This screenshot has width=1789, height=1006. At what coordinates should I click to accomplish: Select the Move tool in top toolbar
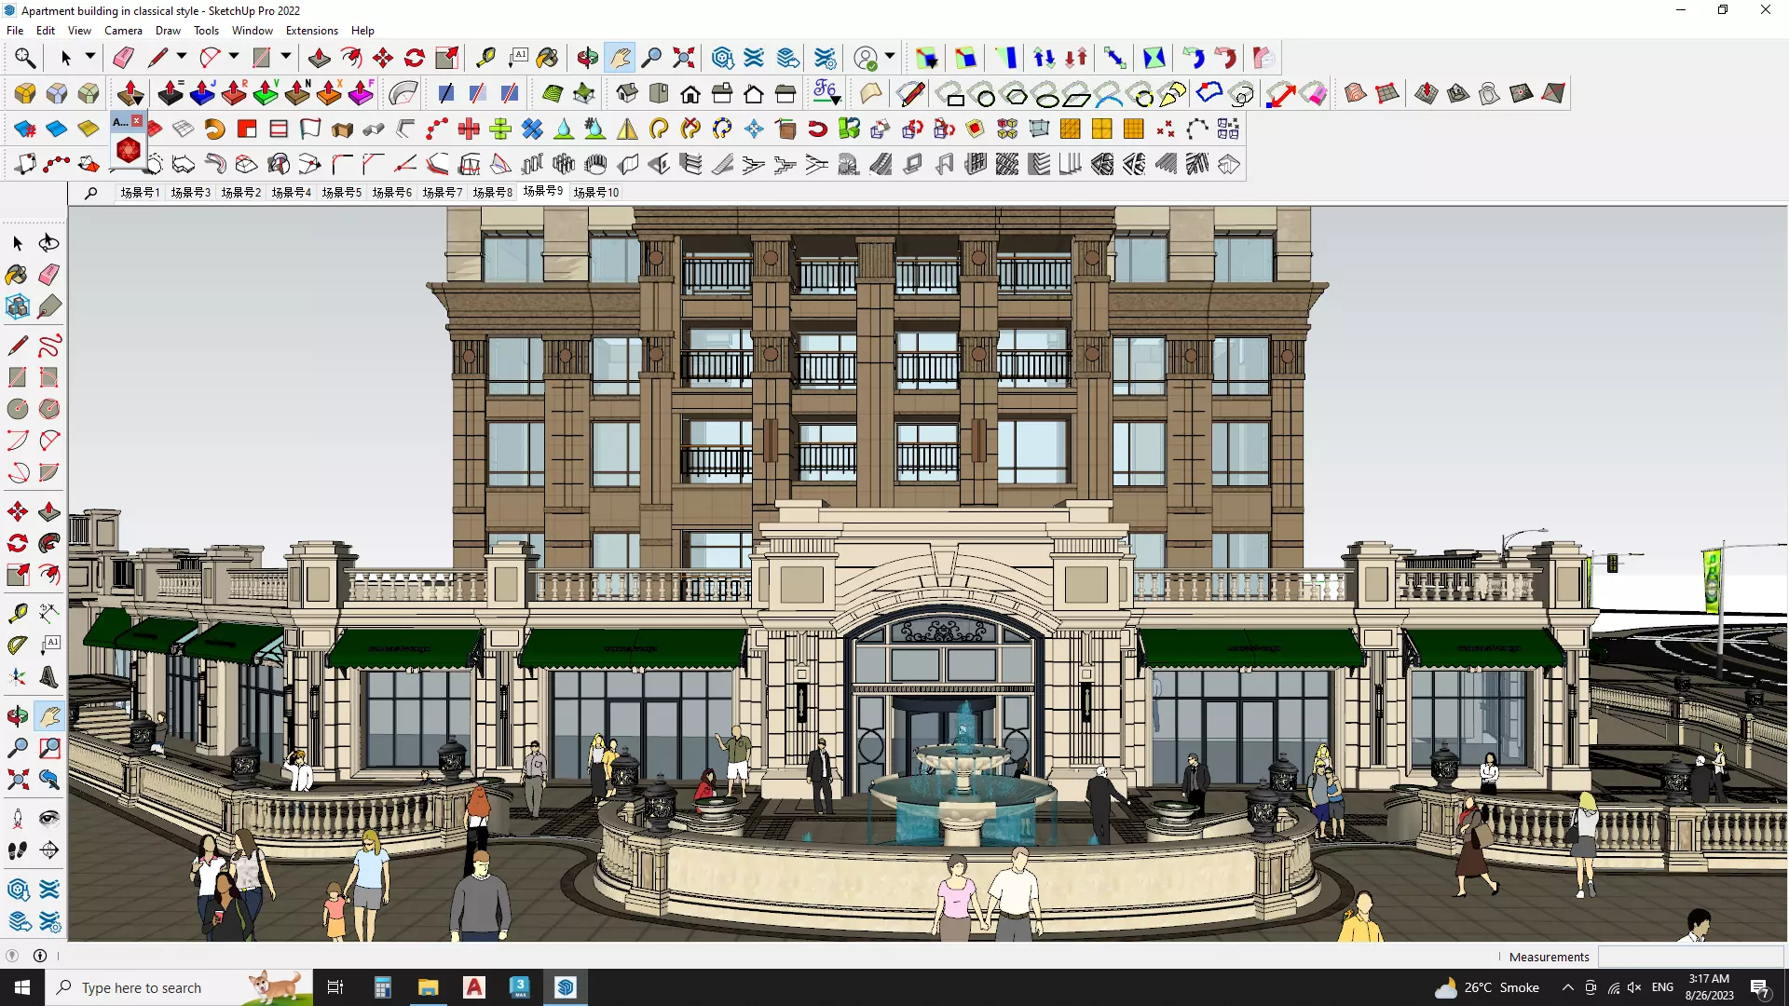(x=382, y=58)
